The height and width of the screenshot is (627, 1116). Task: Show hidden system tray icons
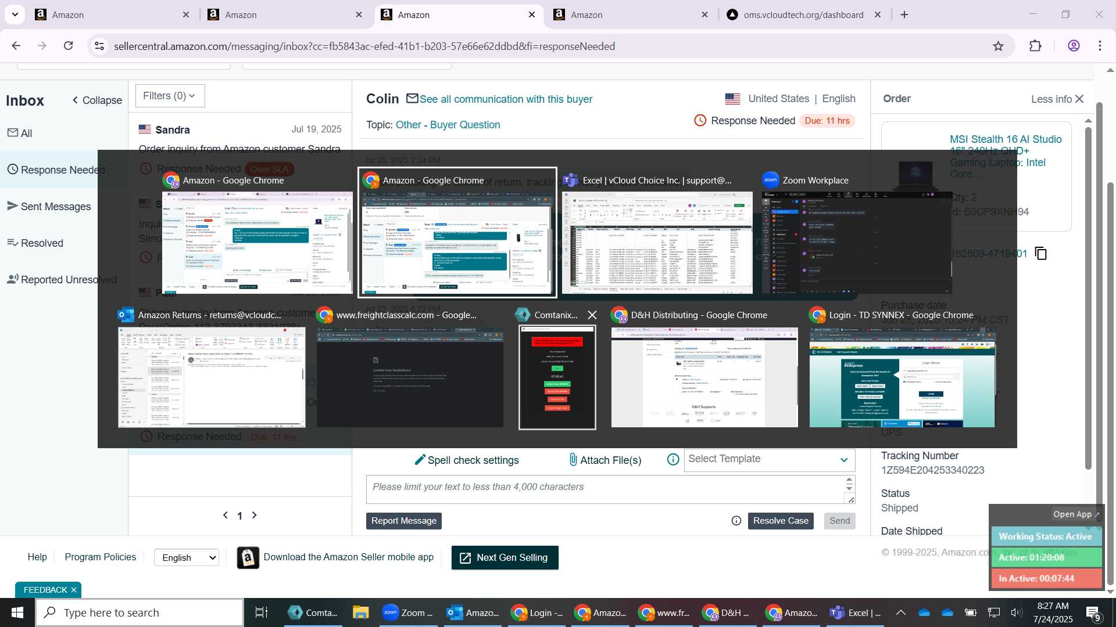tap(901, 612)
